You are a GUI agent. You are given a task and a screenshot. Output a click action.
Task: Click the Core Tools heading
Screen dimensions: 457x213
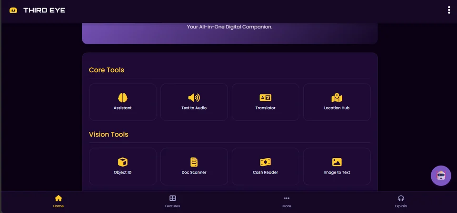[106, 70]
